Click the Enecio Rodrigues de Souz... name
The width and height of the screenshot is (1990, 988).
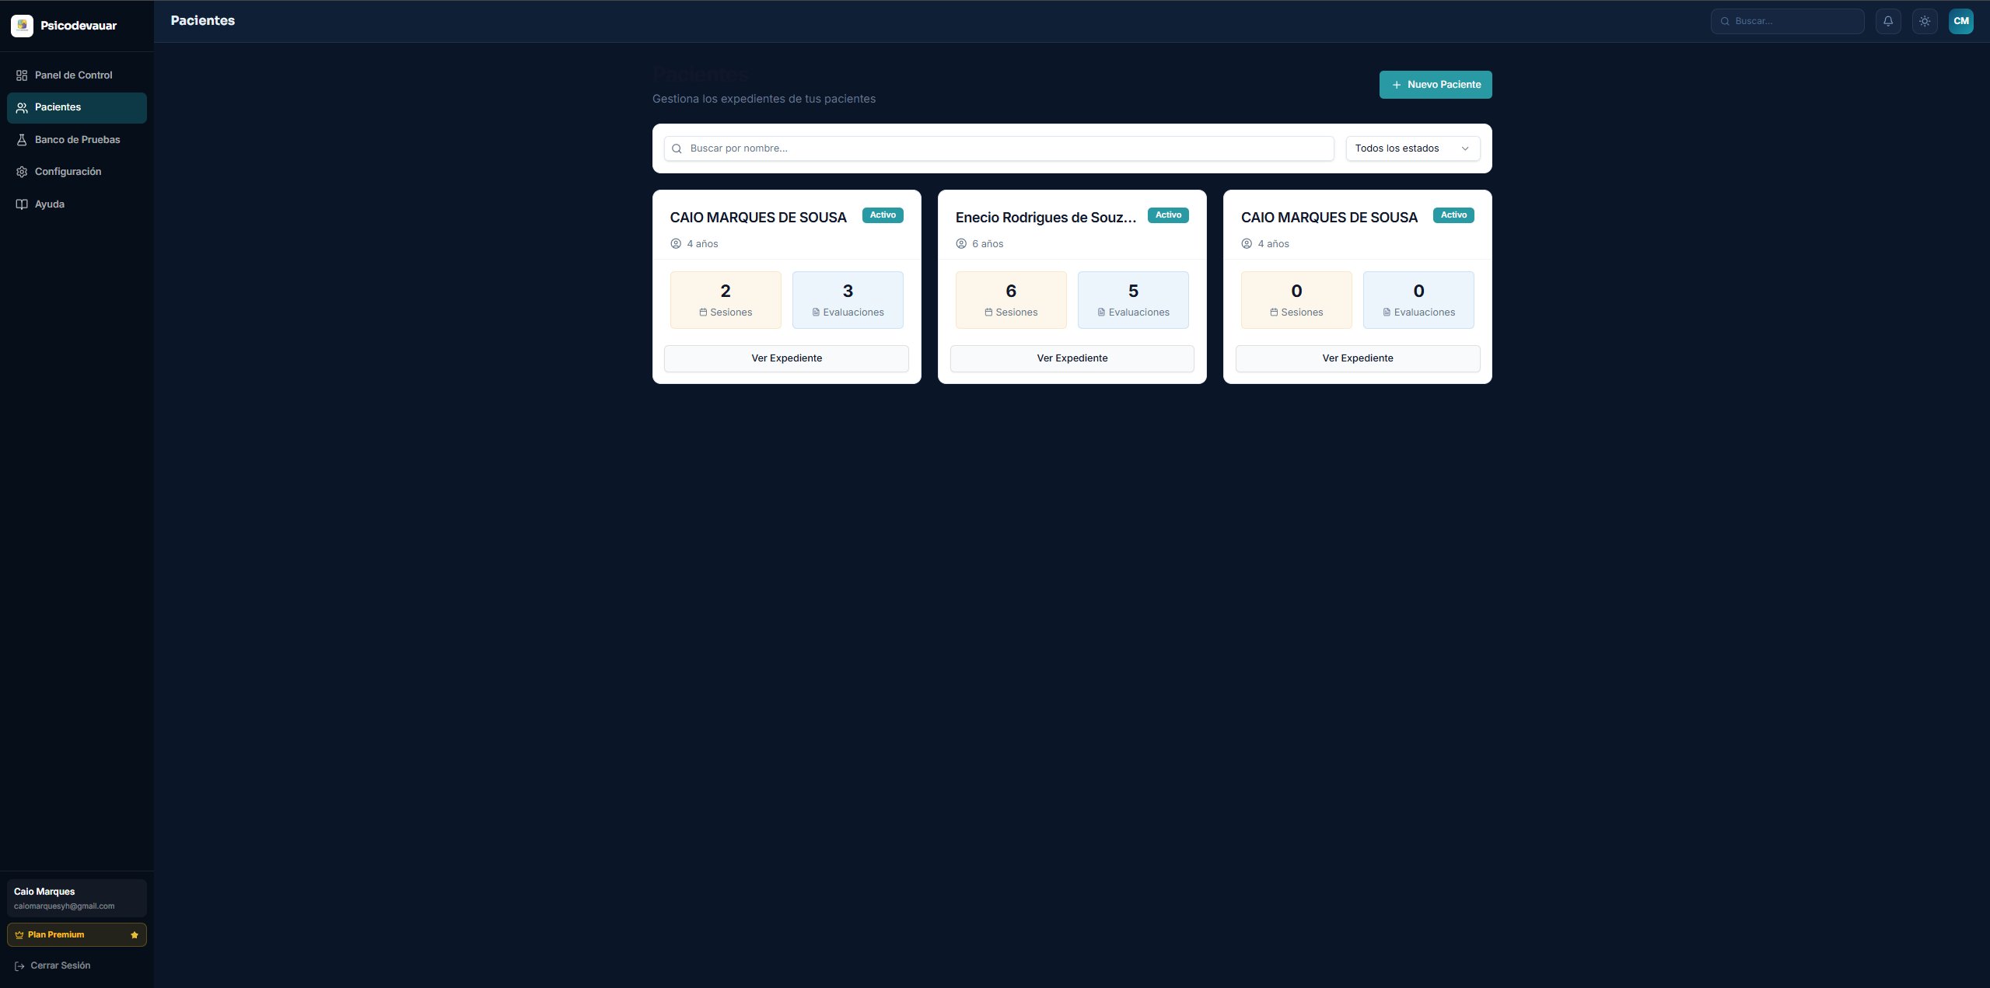point(1046,218)
